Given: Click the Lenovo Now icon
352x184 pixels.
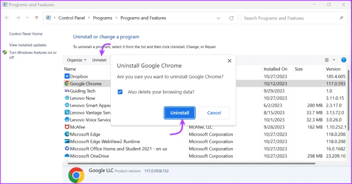Looking at the screenshot, I should click(x=67, y=98).
